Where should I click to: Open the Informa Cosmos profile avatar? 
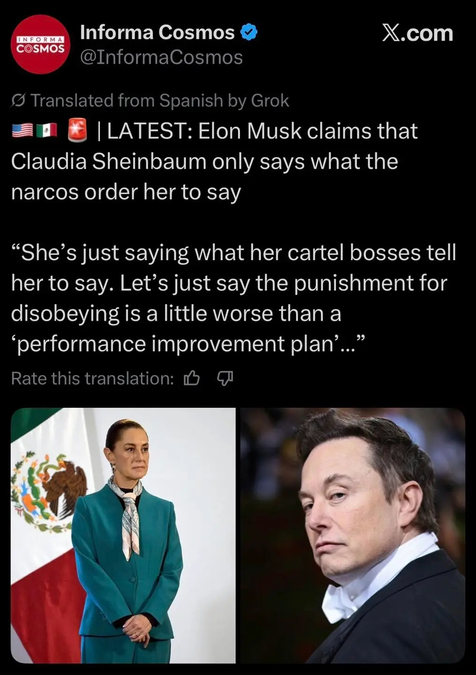(x=40, y=45)
